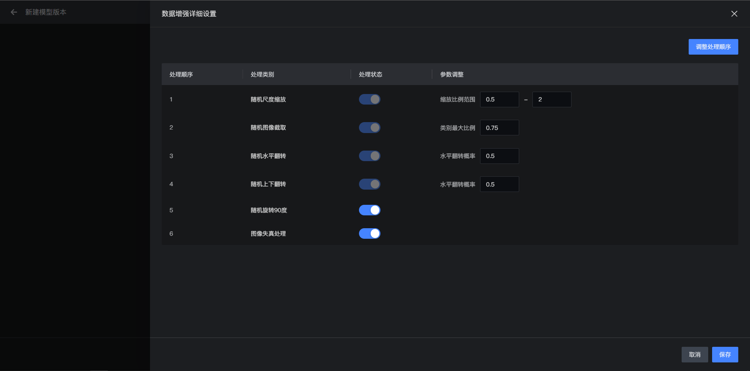This screenshot has height=371, width=750.
Task: Disable the 图像失真处理 switch
Action: point(370,234)
